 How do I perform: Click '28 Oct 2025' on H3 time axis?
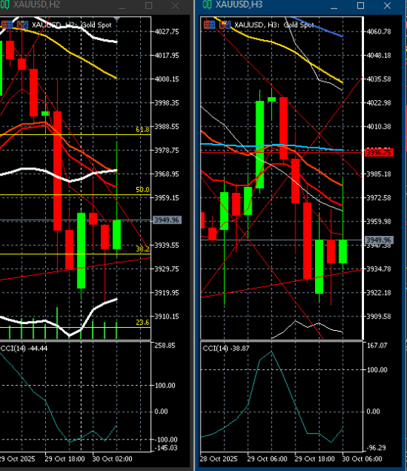click(219, 459)
